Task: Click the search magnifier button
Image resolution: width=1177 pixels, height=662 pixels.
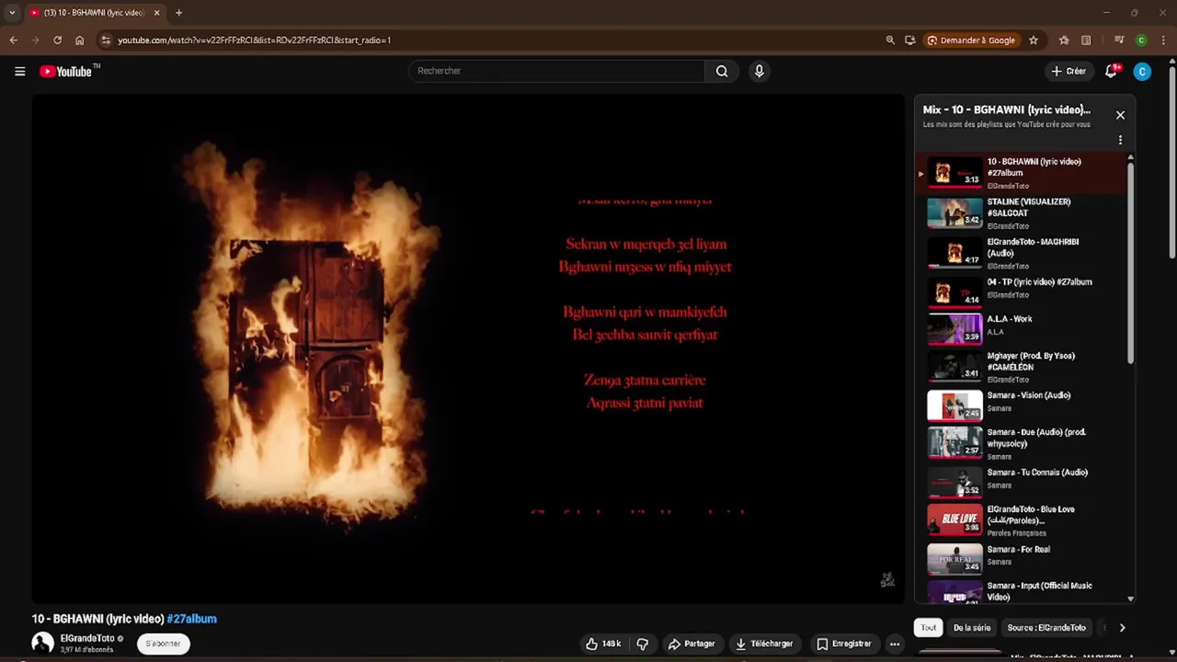Action: (x=722, y=71)
